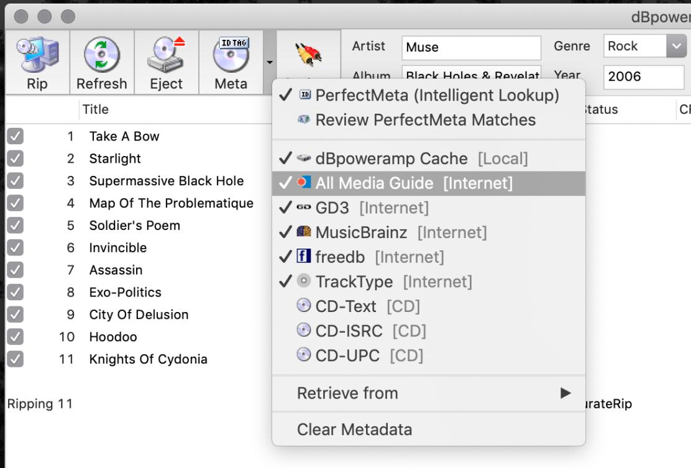The image size is (691, 468).
Task: Click the Year input field
Action: [x=642, y=76]
